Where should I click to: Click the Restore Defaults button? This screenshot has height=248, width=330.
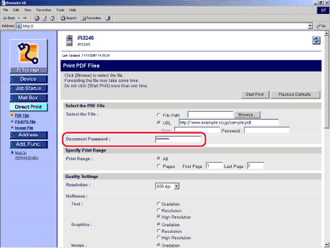point(295,95)
